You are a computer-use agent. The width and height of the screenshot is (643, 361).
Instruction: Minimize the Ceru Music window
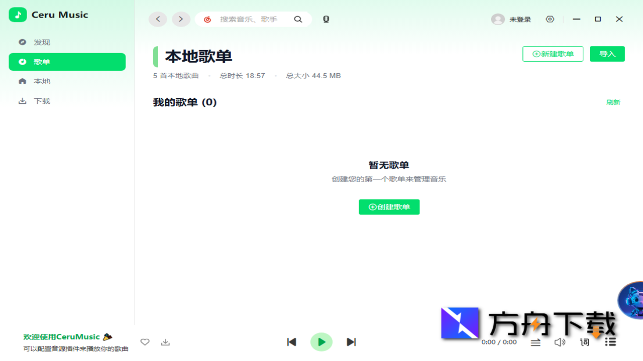(x=577, y=19)
